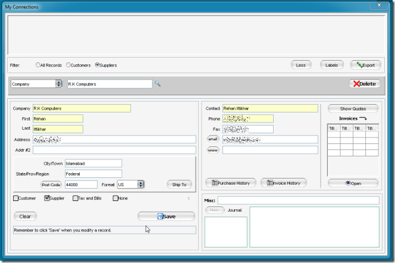The height and width of the screenshot is (263, 395).
Task: Click the First name field Rehan
Action: click(58, 118)
